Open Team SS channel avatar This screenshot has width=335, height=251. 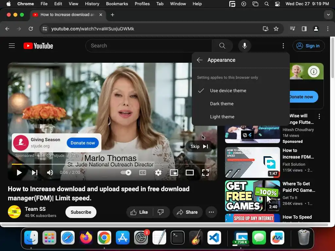click(x=14, y=212)
